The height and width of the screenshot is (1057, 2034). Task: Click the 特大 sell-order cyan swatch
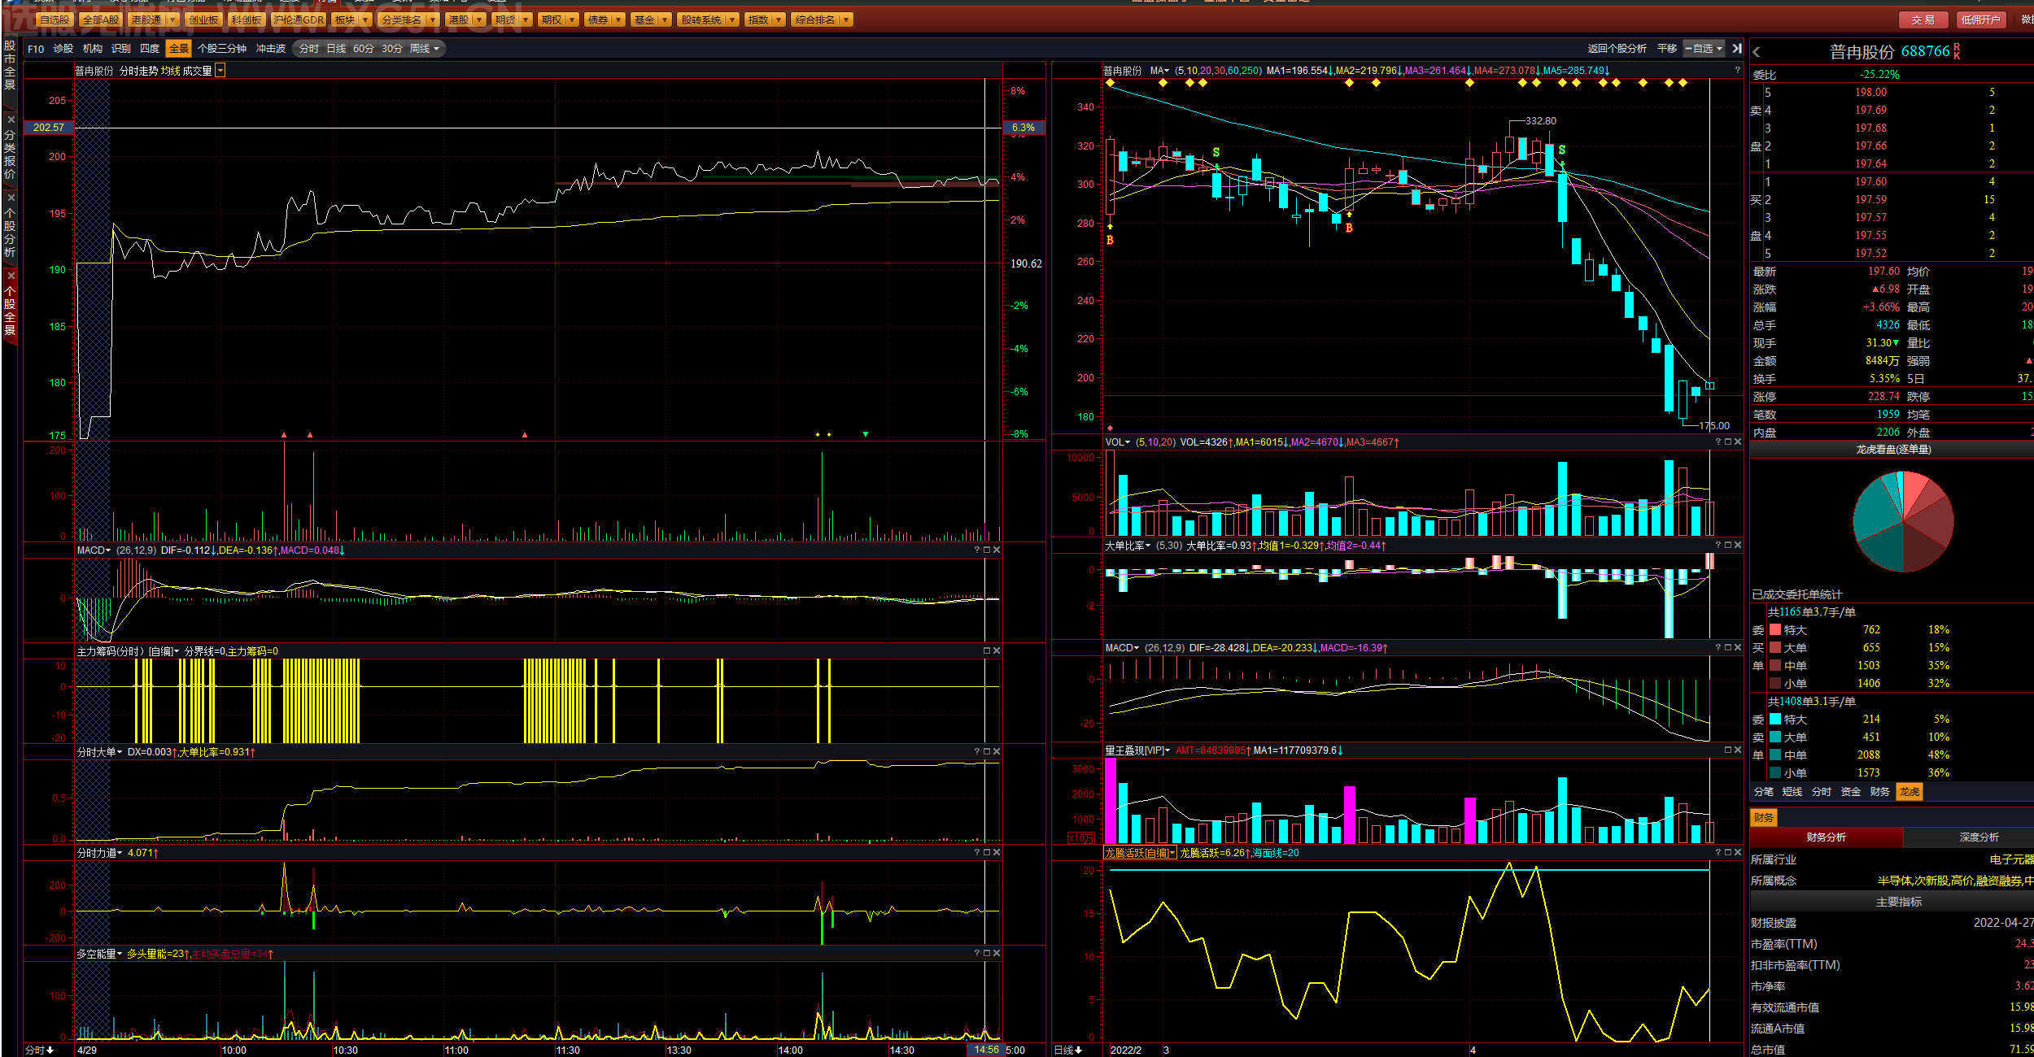[x=1775, y=720]
